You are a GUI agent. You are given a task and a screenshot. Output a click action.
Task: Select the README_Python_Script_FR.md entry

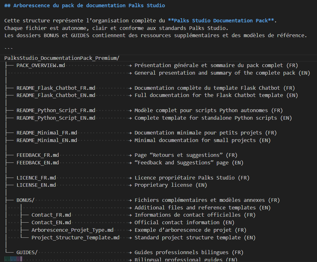[56, 111]
